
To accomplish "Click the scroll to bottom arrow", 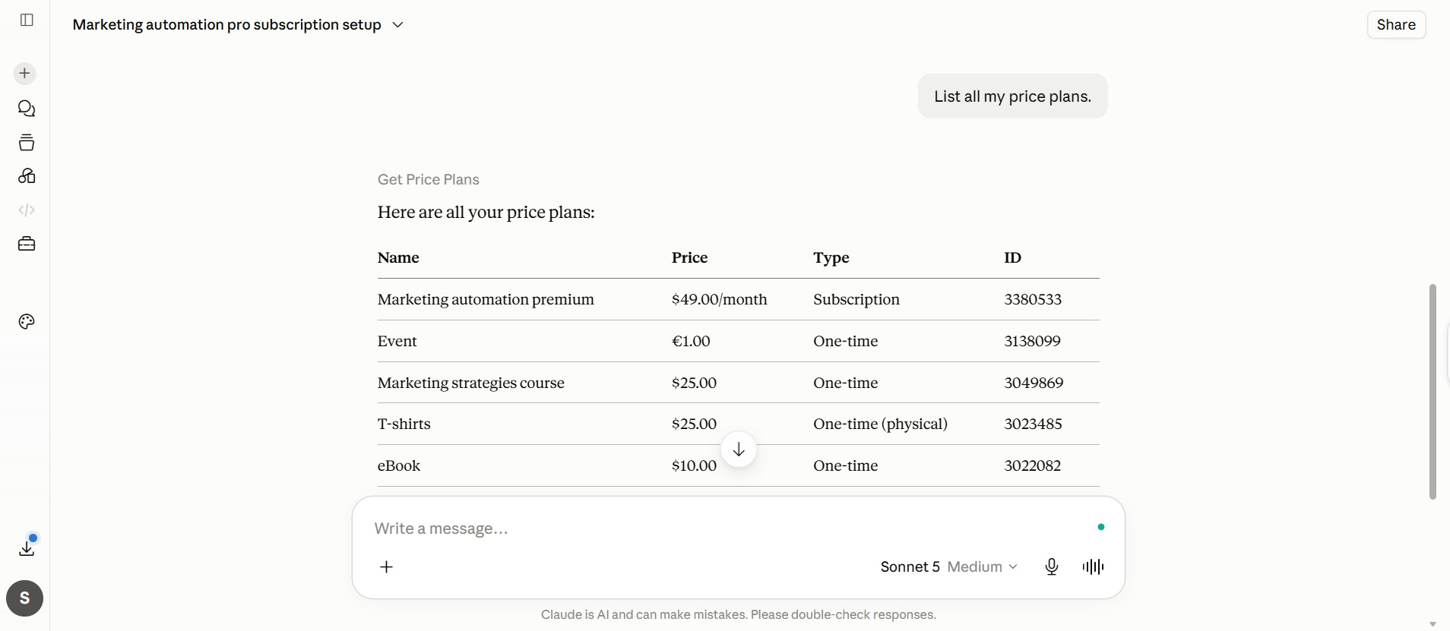I will pos(739,450).
